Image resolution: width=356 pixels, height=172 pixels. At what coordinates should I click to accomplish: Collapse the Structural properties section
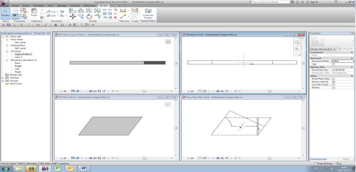tap(352, 58)
